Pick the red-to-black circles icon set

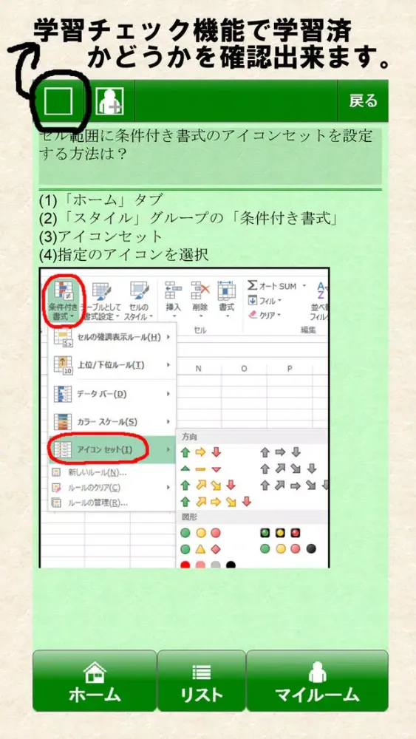[208, 564]
